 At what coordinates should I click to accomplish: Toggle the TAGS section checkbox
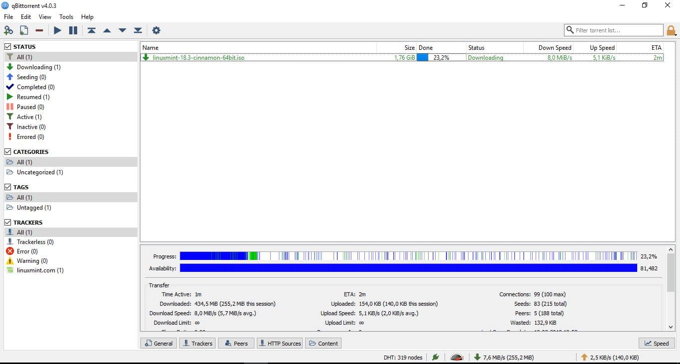click(x=8, y=187)
